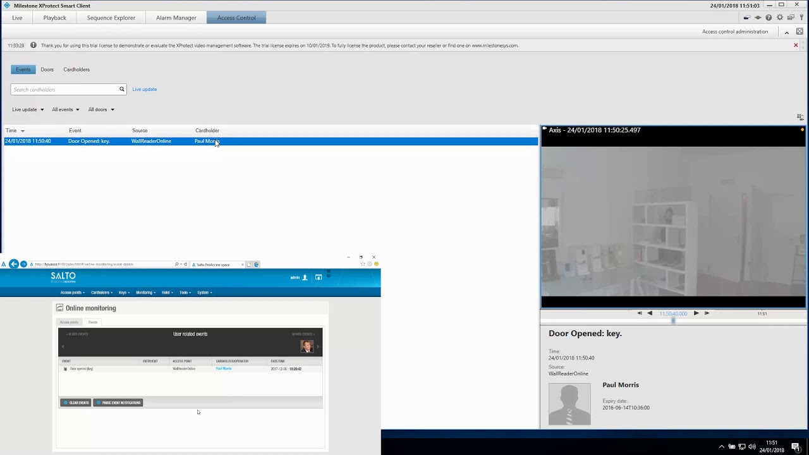Click the monitor icon next to admin in Salto
This screenshot has height=455, width=809.
pos(319,277)
